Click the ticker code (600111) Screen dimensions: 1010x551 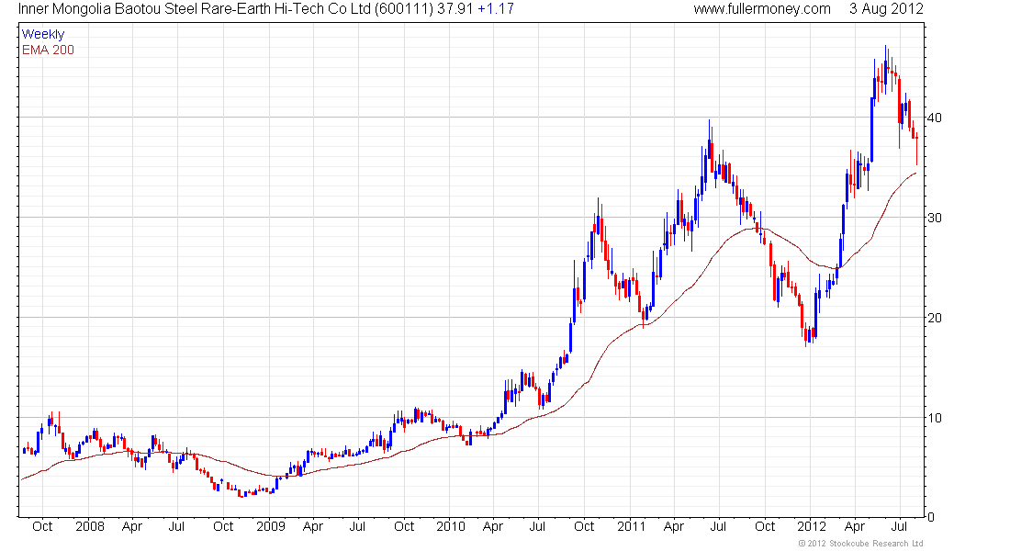click(x=404, y=9)
